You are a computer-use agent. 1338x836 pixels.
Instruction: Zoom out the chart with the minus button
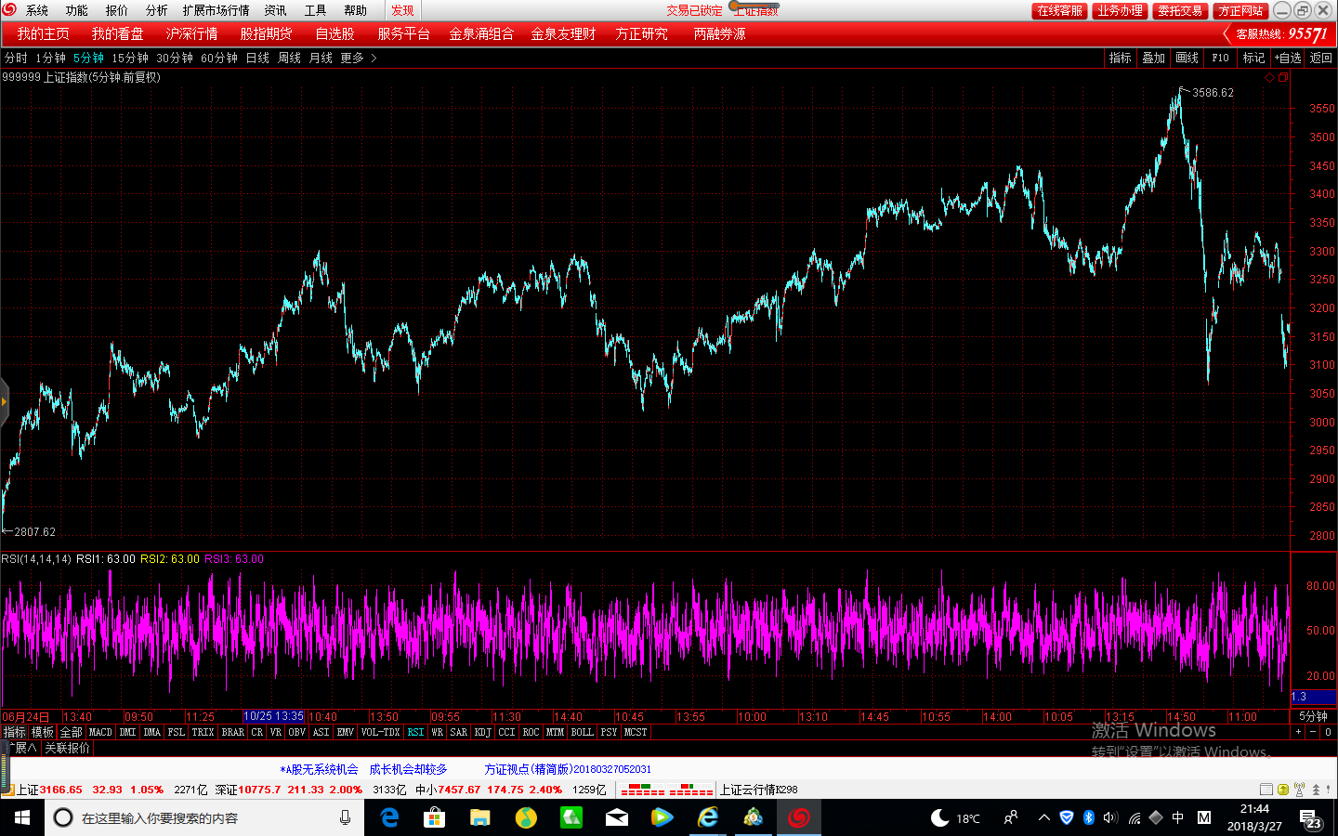(1313, 732)
